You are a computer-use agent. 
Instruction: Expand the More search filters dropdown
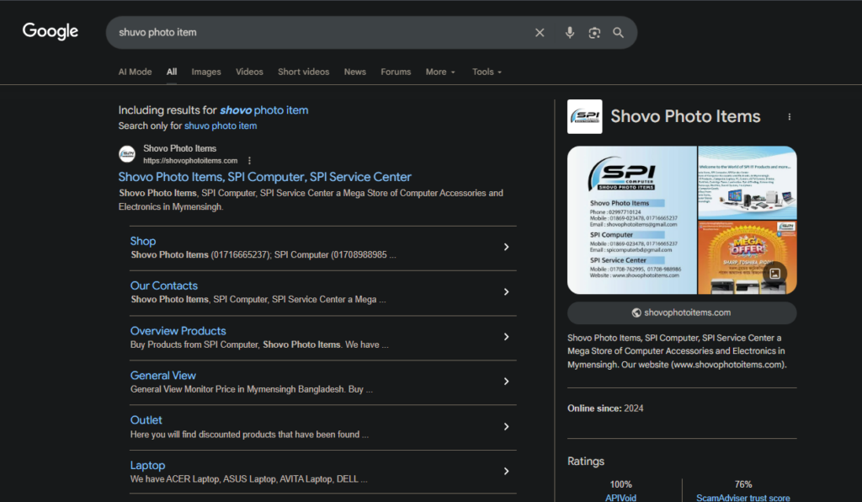440,72
